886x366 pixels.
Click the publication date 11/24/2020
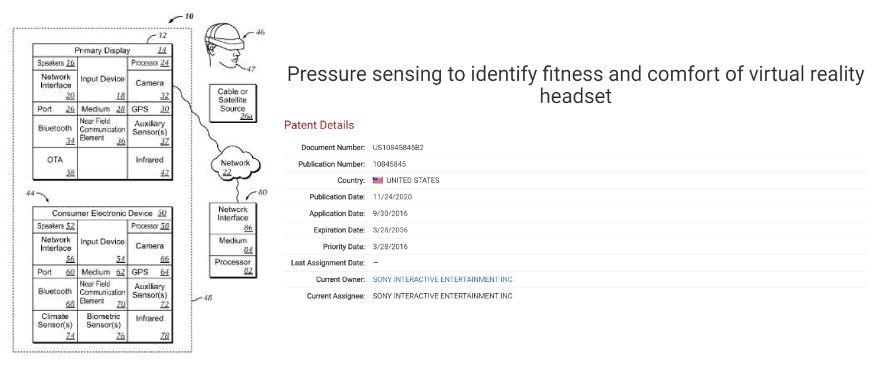(392, 197)
